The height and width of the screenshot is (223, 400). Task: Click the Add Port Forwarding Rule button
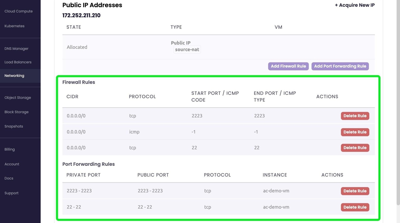click(340, 66)
